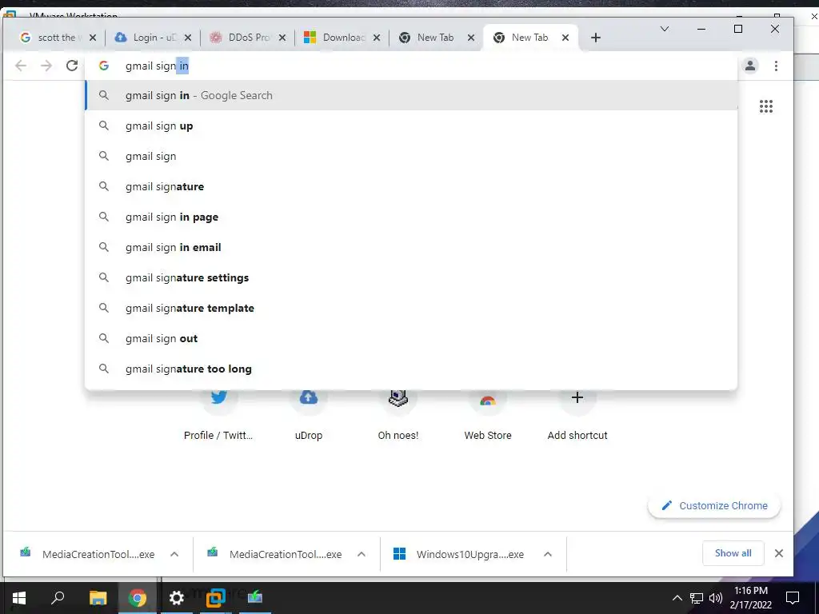The width and height of the screenshot is (819, 614).
Task: Select suggestion 'gmail sign up'
Action: [411, 126]
